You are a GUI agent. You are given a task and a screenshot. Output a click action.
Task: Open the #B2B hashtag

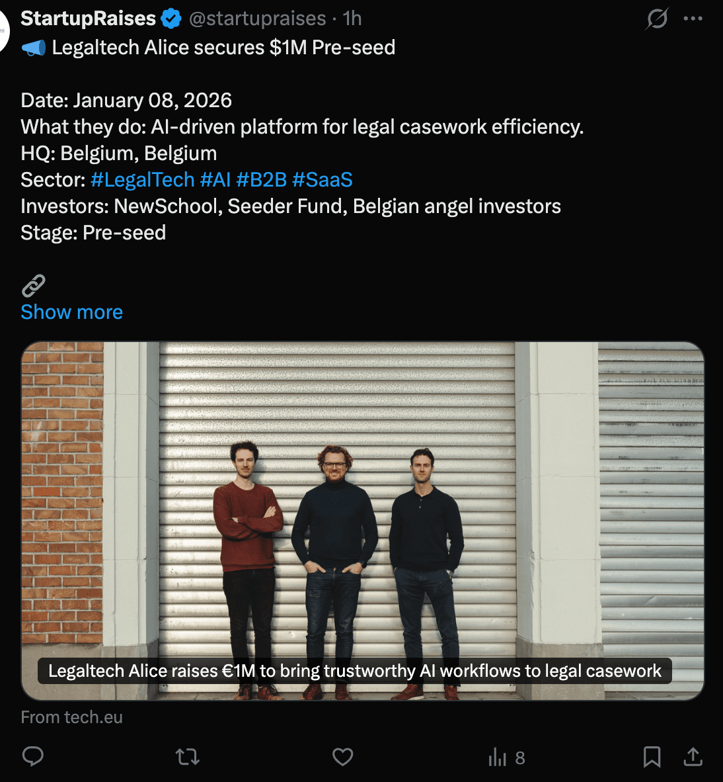[x=262, y=179]
